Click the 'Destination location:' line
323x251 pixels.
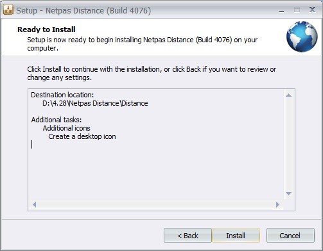62,95
